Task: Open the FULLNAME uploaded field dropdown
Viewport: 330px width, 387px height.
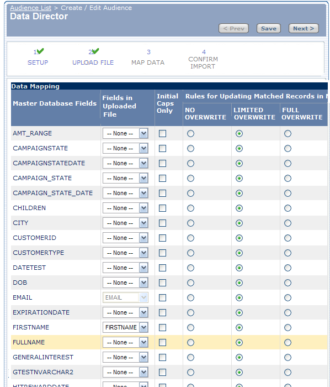Action: click(x=125, y=342)
